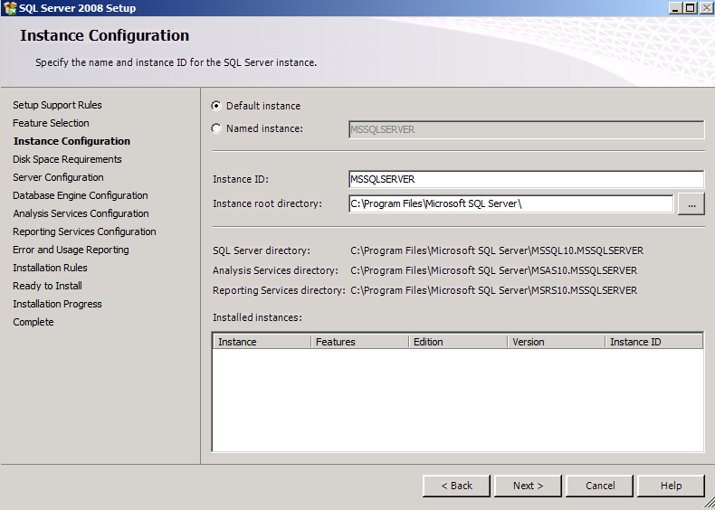Select the Server Configuration step

click(x=58, y=177)
